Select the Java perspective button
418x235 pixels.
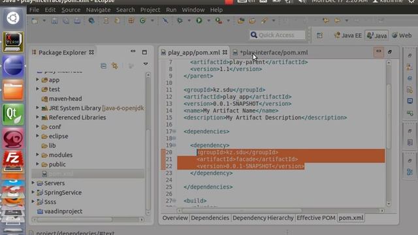377,35
